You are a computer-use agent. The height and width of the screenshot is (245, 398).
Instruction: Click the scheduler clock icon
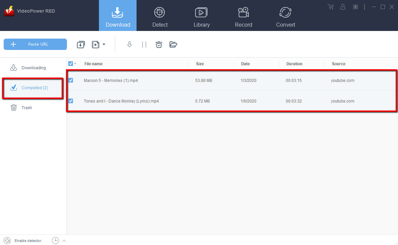[x=55, y=240]
